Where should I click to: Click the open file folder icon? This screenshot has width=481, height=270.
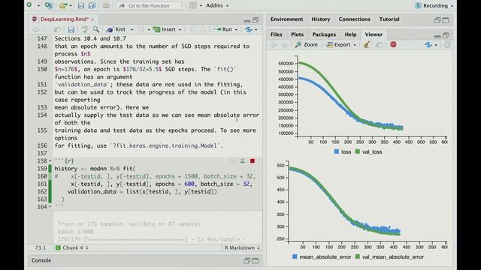coord(63,5)
